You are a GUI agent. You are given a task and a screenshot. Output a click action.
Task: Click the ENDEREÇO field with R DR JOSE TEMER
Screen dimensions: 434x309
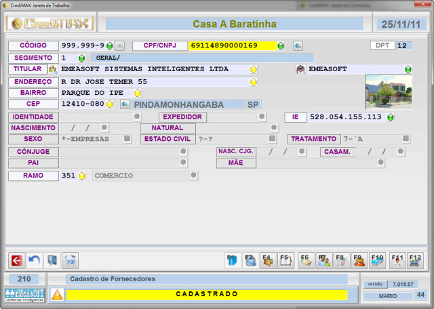point(155,81)
